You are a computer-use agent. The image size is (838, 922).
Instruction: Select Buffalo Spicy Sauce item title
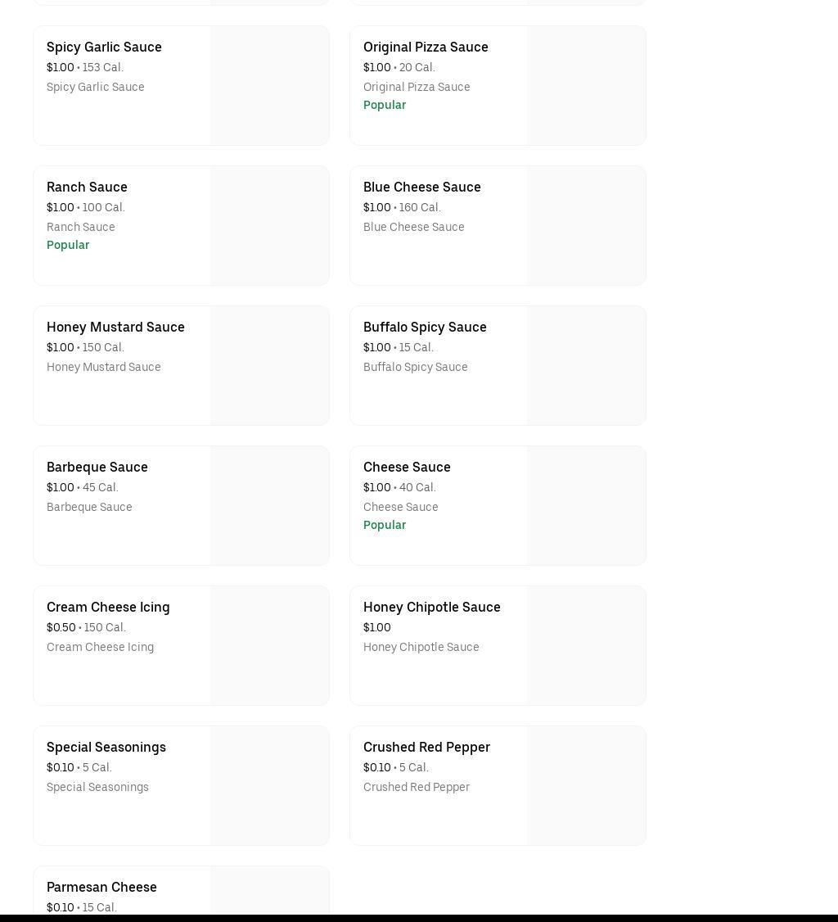click(425, 328)
